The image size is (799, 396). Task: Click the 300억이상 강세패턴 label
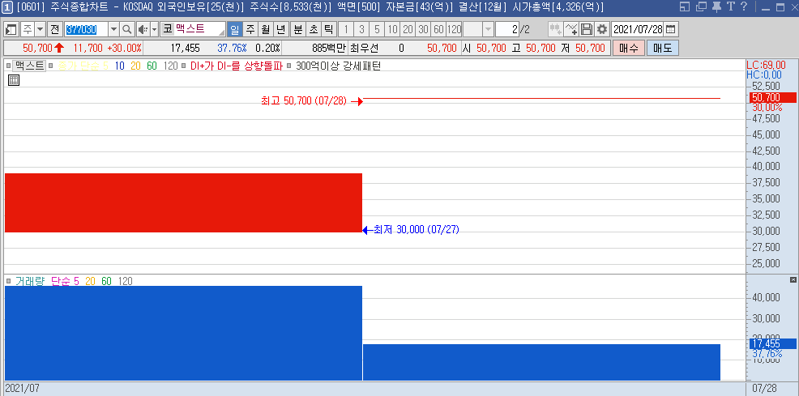pos(338,66)
